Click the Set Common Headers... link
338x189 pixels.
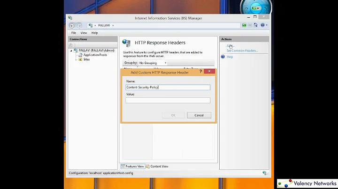[242, 51]
